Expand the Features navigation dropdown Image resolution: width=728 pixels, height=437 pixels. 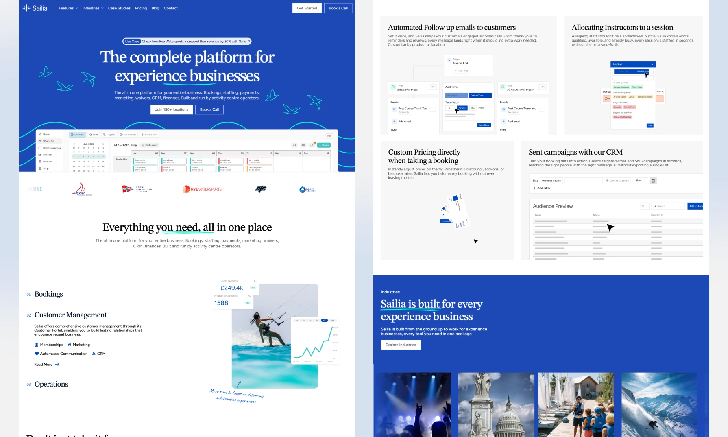click(67, 8)
